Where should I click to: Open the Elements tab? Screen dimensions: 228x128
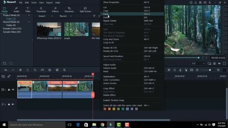point(69,10)
